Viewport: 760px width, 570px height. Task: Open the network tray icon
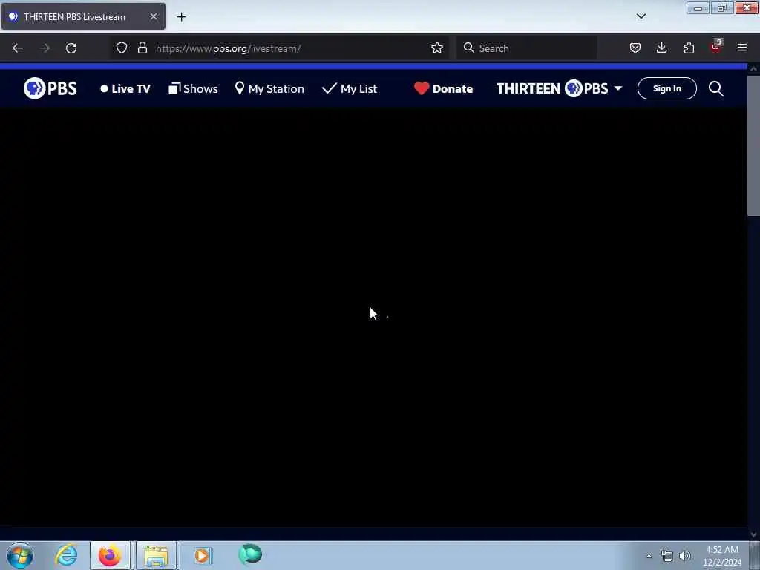(x=667, y=556)
